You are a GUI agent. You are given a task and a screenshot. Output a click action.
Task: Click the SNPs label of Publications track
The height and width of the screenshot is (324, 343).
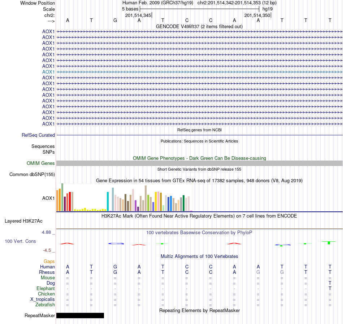(x=49, y=152)
